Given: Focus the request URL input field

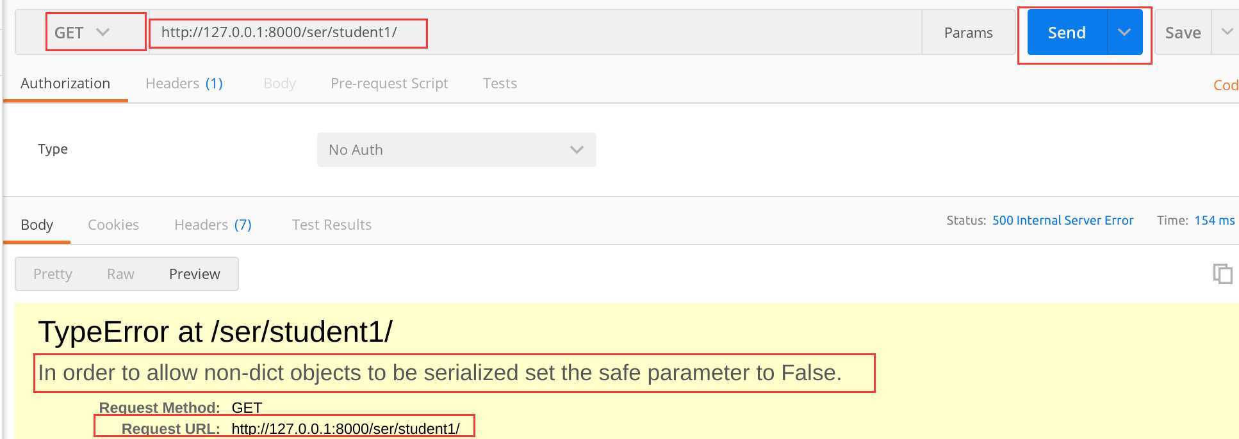Looking at the screenshot, I should pos(535,32).
